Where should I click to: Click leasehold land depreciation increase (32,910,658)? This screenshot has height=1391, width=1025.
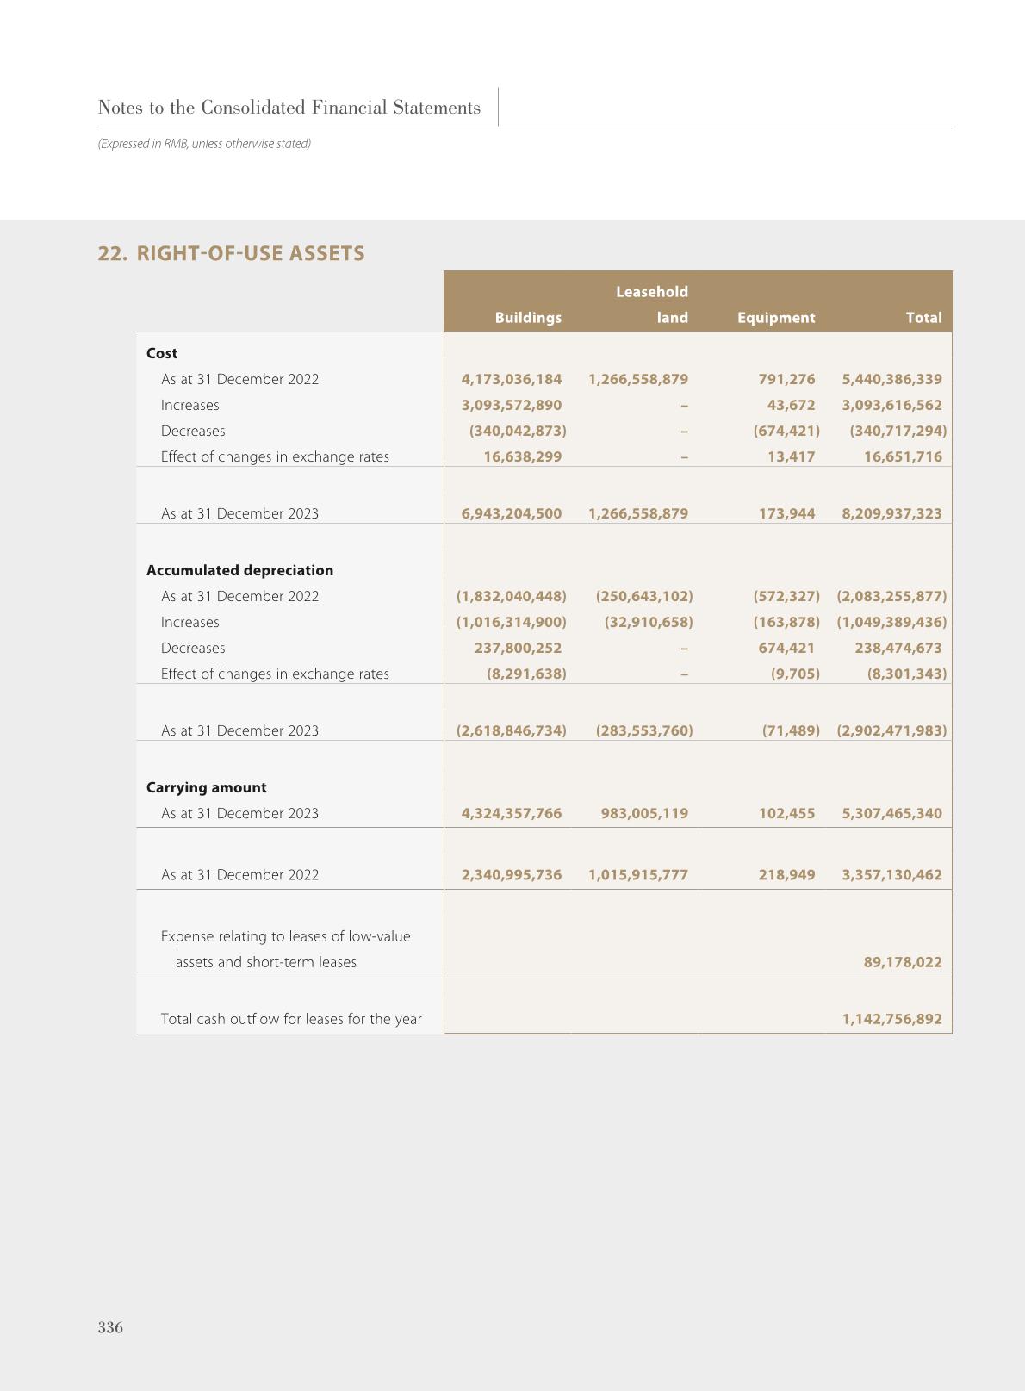[x=648, y=622]
